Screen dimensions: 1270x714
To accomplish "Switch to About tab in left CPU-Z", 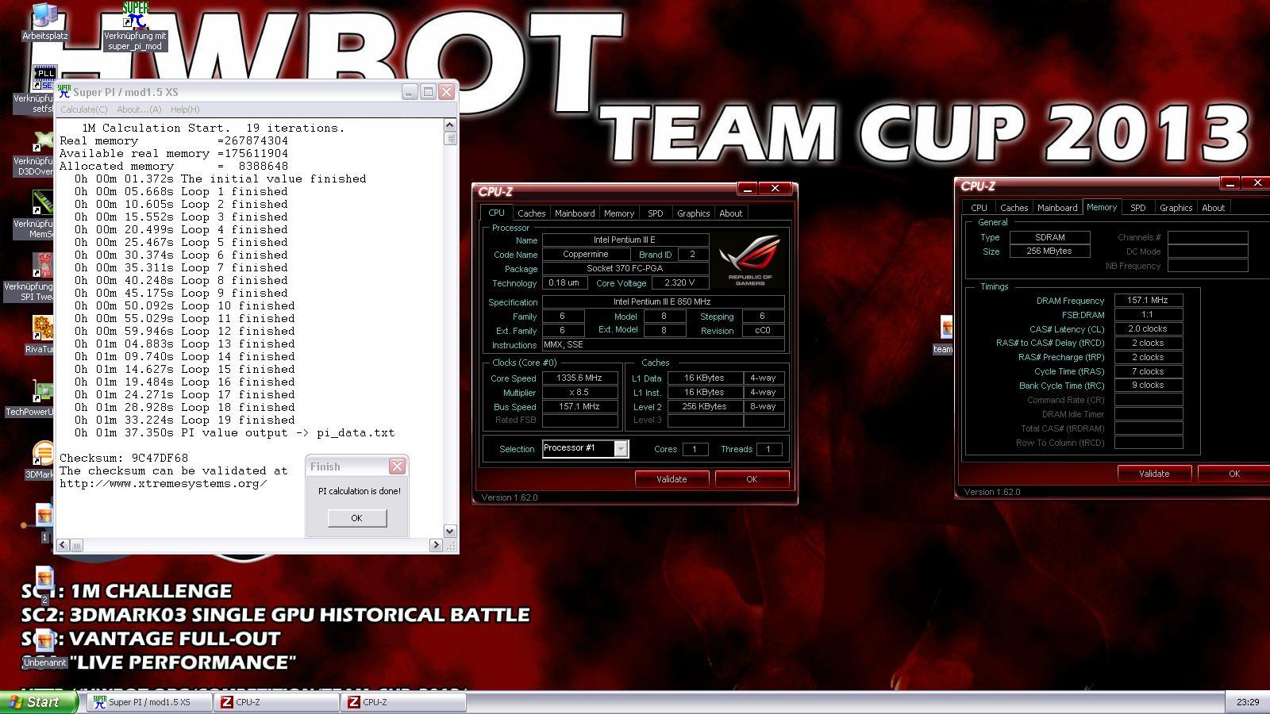I will 730,213.
